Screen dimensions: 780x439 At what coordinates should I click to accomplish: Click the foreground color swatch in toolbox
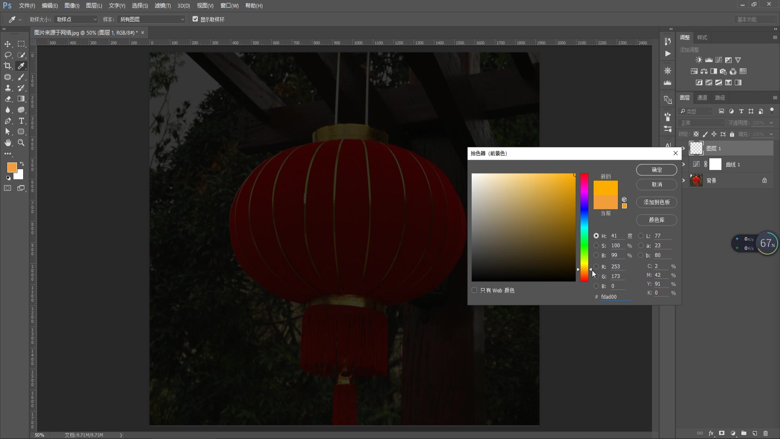point(12,167)
